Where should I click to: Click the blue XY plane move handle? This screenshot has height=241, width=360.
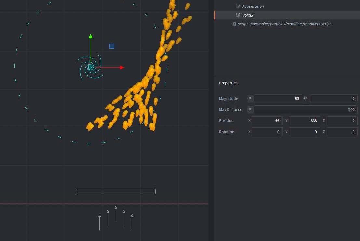(112, 46)
